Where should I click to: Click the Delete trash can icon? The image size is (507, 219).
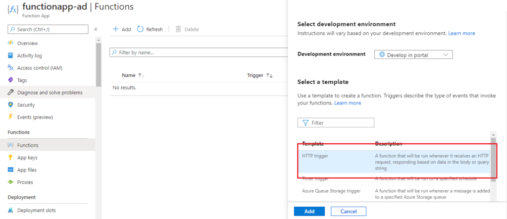[178, 29]
